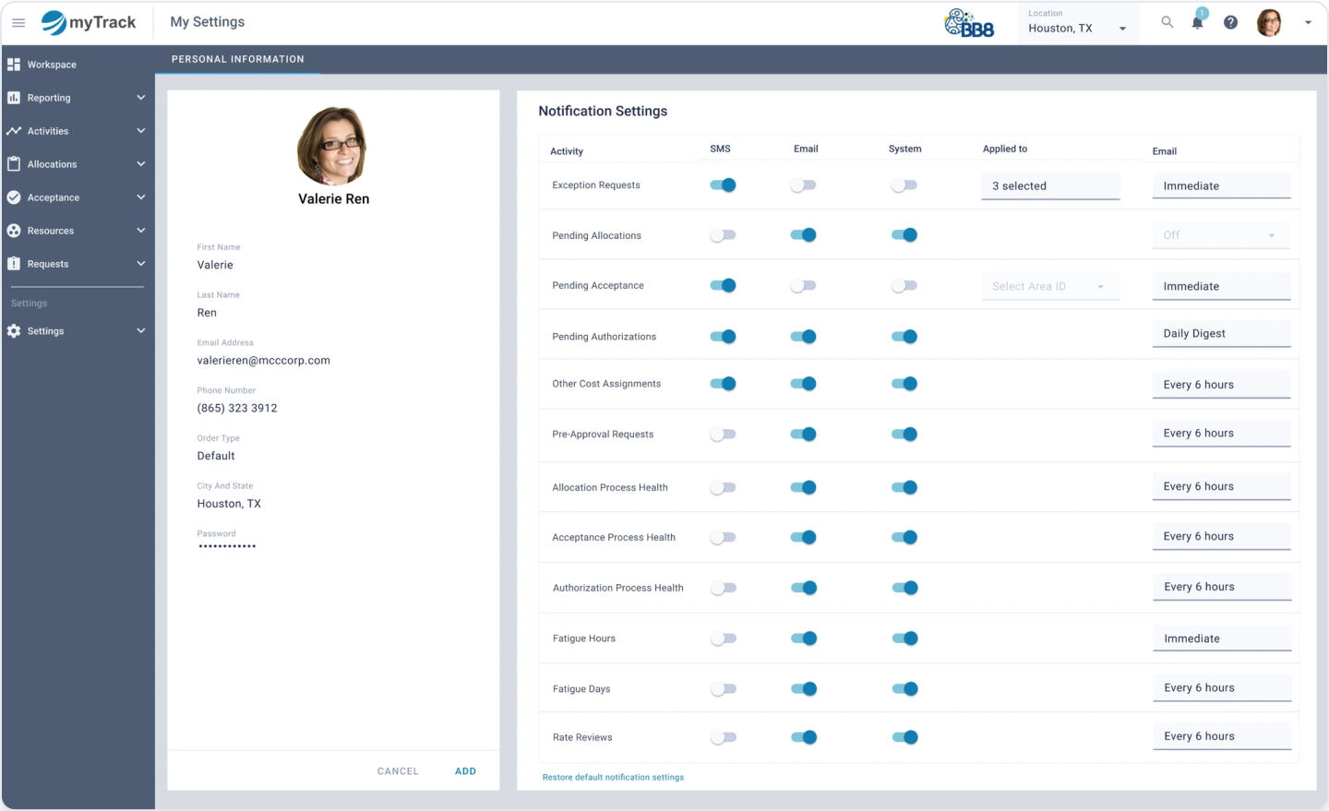Turn off System toggle for Rate Reviews
Screen dimensions: 1329x811
904,737
